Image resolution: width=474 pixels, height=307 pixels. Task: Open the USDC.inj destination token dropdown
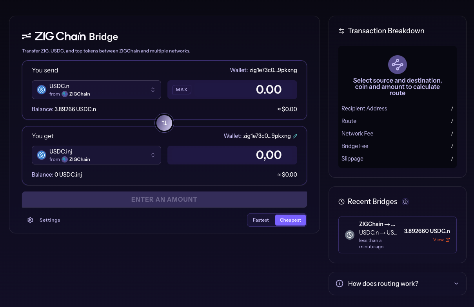[x=96, y=155]
